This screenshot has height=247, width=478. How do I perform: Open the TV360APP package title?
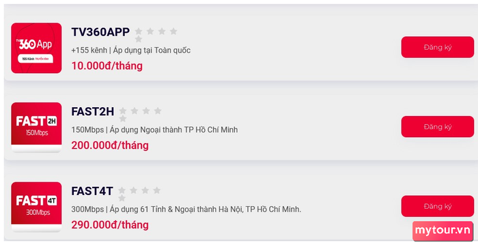pos(100,32)
